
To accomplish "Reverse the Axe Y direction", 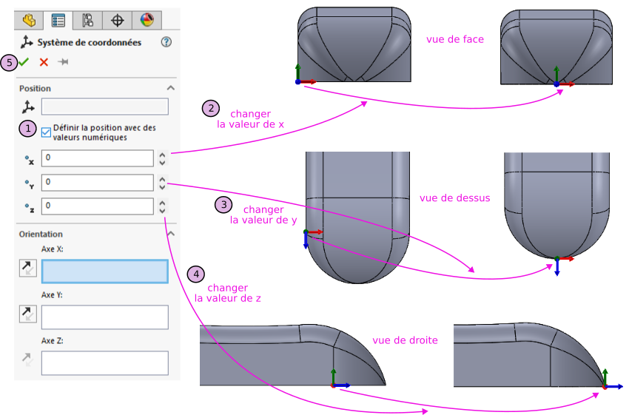I will [27, 314].
